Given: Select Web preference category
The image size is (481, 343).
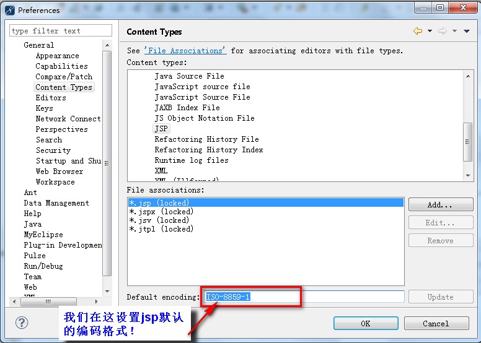Looking at the screenshot, I should click(x=30, y=287).
